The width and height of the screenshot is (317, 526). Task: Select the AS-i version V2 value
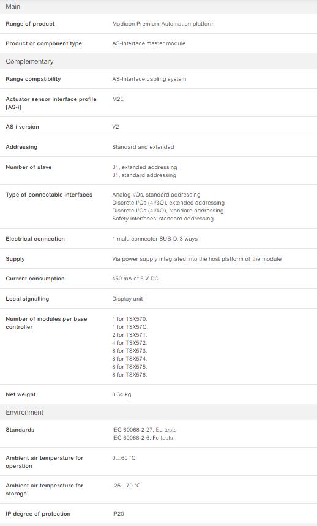tap(116, 127)
